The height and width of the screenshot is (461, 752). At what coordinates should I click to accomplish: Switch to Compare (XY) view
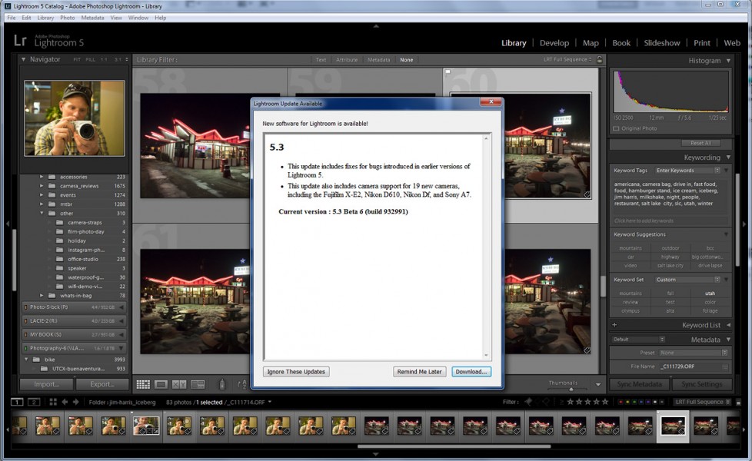coord(179,384)
